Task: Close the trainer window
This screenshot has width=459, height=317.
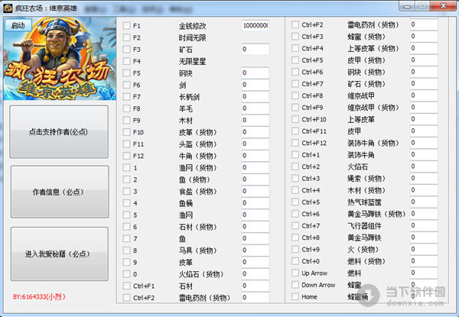Action: (x=443, y=6)
